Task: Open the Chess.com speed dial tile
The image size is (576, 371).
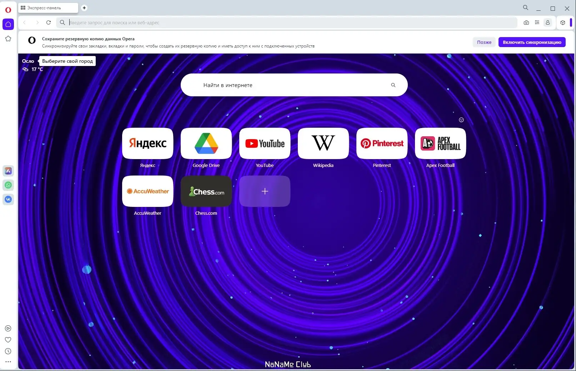Action: pyautogui.click(x=206, y=191)
